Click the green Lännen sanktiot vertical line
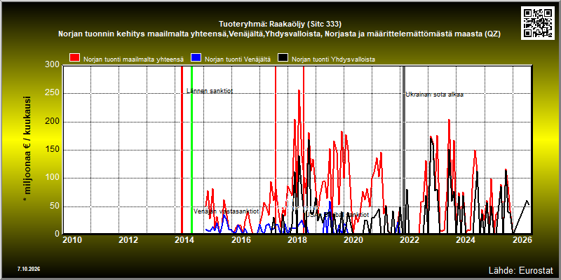 click(x=191, y=150)
